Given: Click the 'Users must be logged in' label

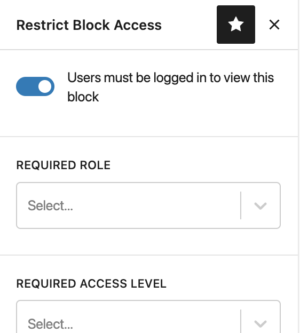Looking at the screenshot, I should tap(171, 87).
